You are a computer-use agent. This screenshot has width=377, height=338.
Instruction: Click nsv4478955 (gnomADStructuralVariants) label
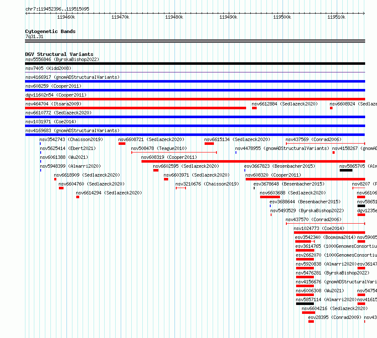pyautogui.click(x=282, y=148)
